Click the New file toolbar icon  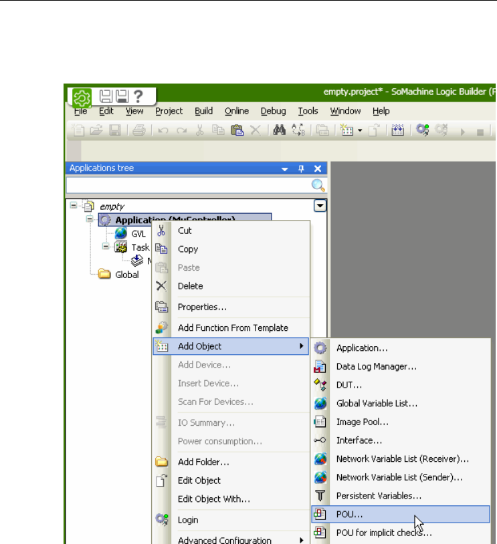click(78, 130)
